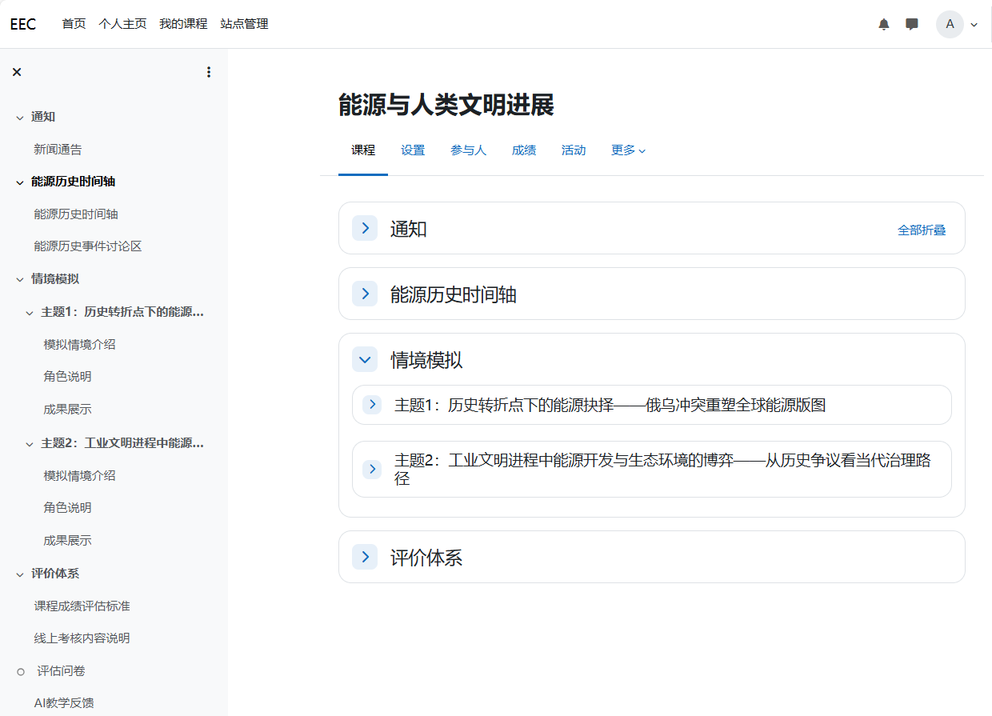Expand the 主题1 subsection chevron in main content
The image size is (992, 716).
pyautogui.click(x=372, y=405)
